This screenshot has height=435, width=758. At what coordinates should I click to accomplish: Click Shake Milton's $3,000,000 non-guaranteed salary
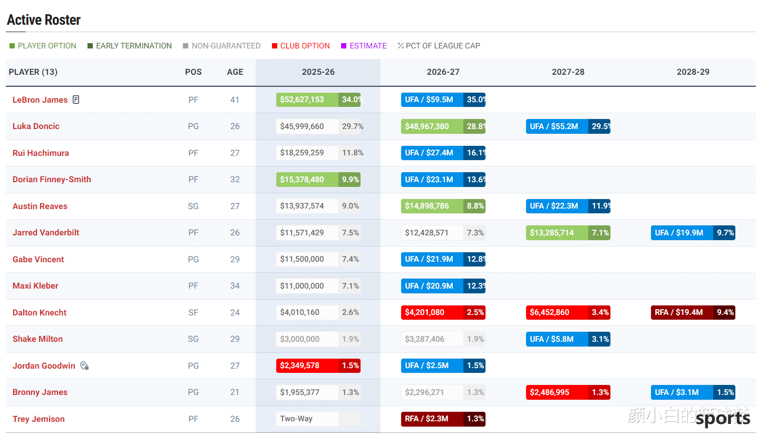click(318, 339)
